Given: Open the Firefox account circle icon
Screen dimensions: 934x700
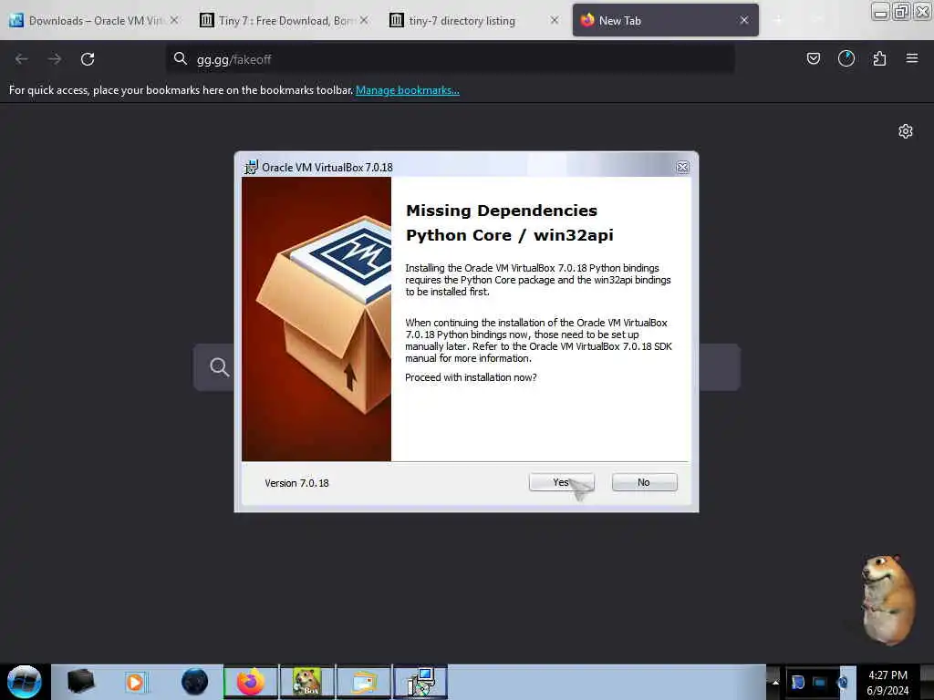Looking at the screenshot, I should [846, 58].
